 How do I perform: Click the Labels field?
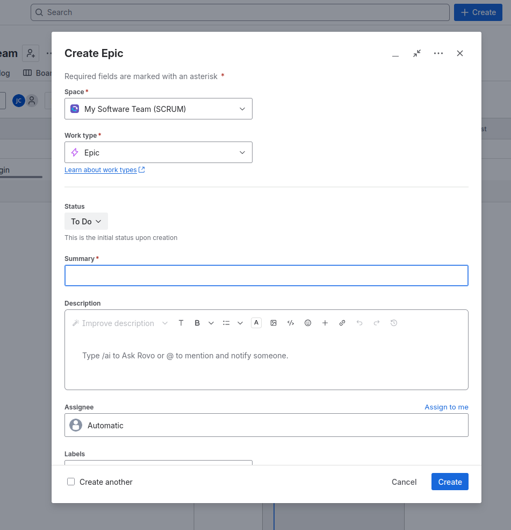point(159,462)
